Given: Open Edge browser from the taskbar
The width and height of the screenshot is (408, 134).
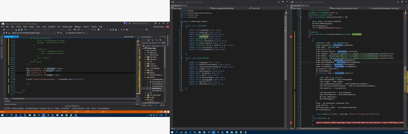Looking at the screenshot, I should click(x=21, y=115).
